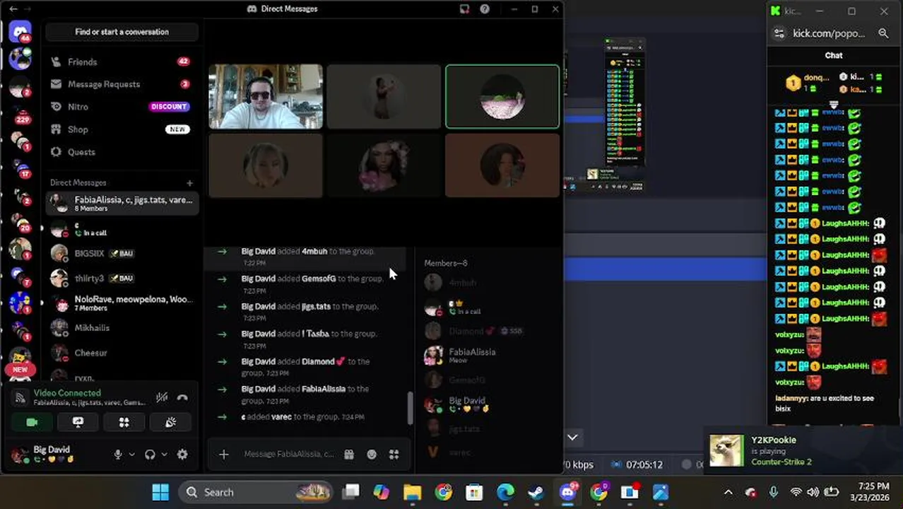Click the zoom magnifier in Kick address bar
The width and height of the screenshot is (903, 509).
883,33
